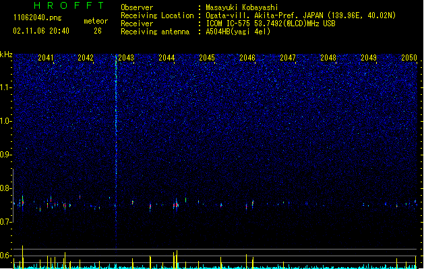Click the observer name Masayuki Kobayashi
The image size is (424, 269).
242,7
